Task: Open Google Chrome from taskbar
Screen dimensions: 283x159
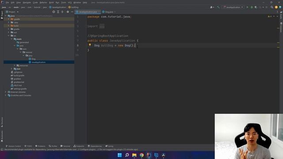Action: point(141,155)
